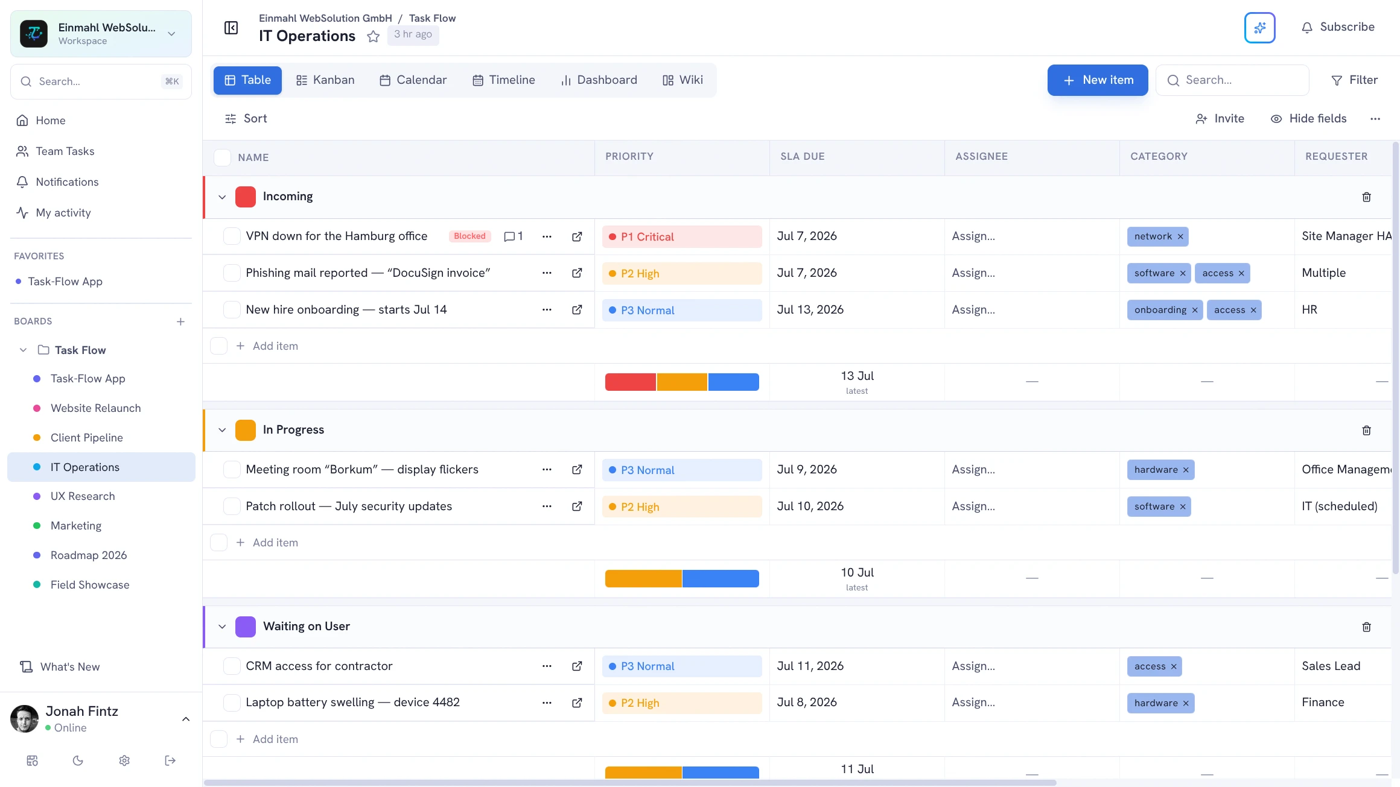Click the New item button
The image size is (1400, 787).
point(1098,80)
